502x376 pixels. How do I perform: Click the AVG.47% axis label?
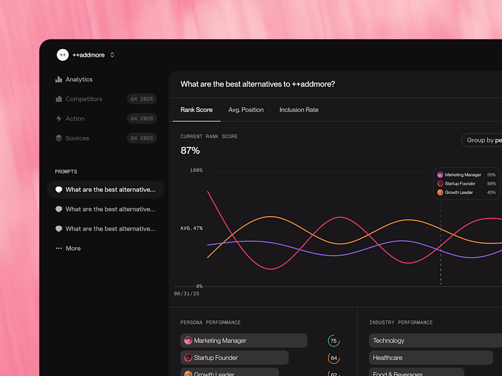pos(191,228)
